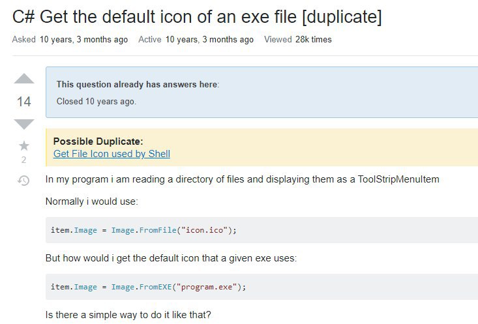Favorite the question using the star icon
478x324 pixels.
click(24, 145)
